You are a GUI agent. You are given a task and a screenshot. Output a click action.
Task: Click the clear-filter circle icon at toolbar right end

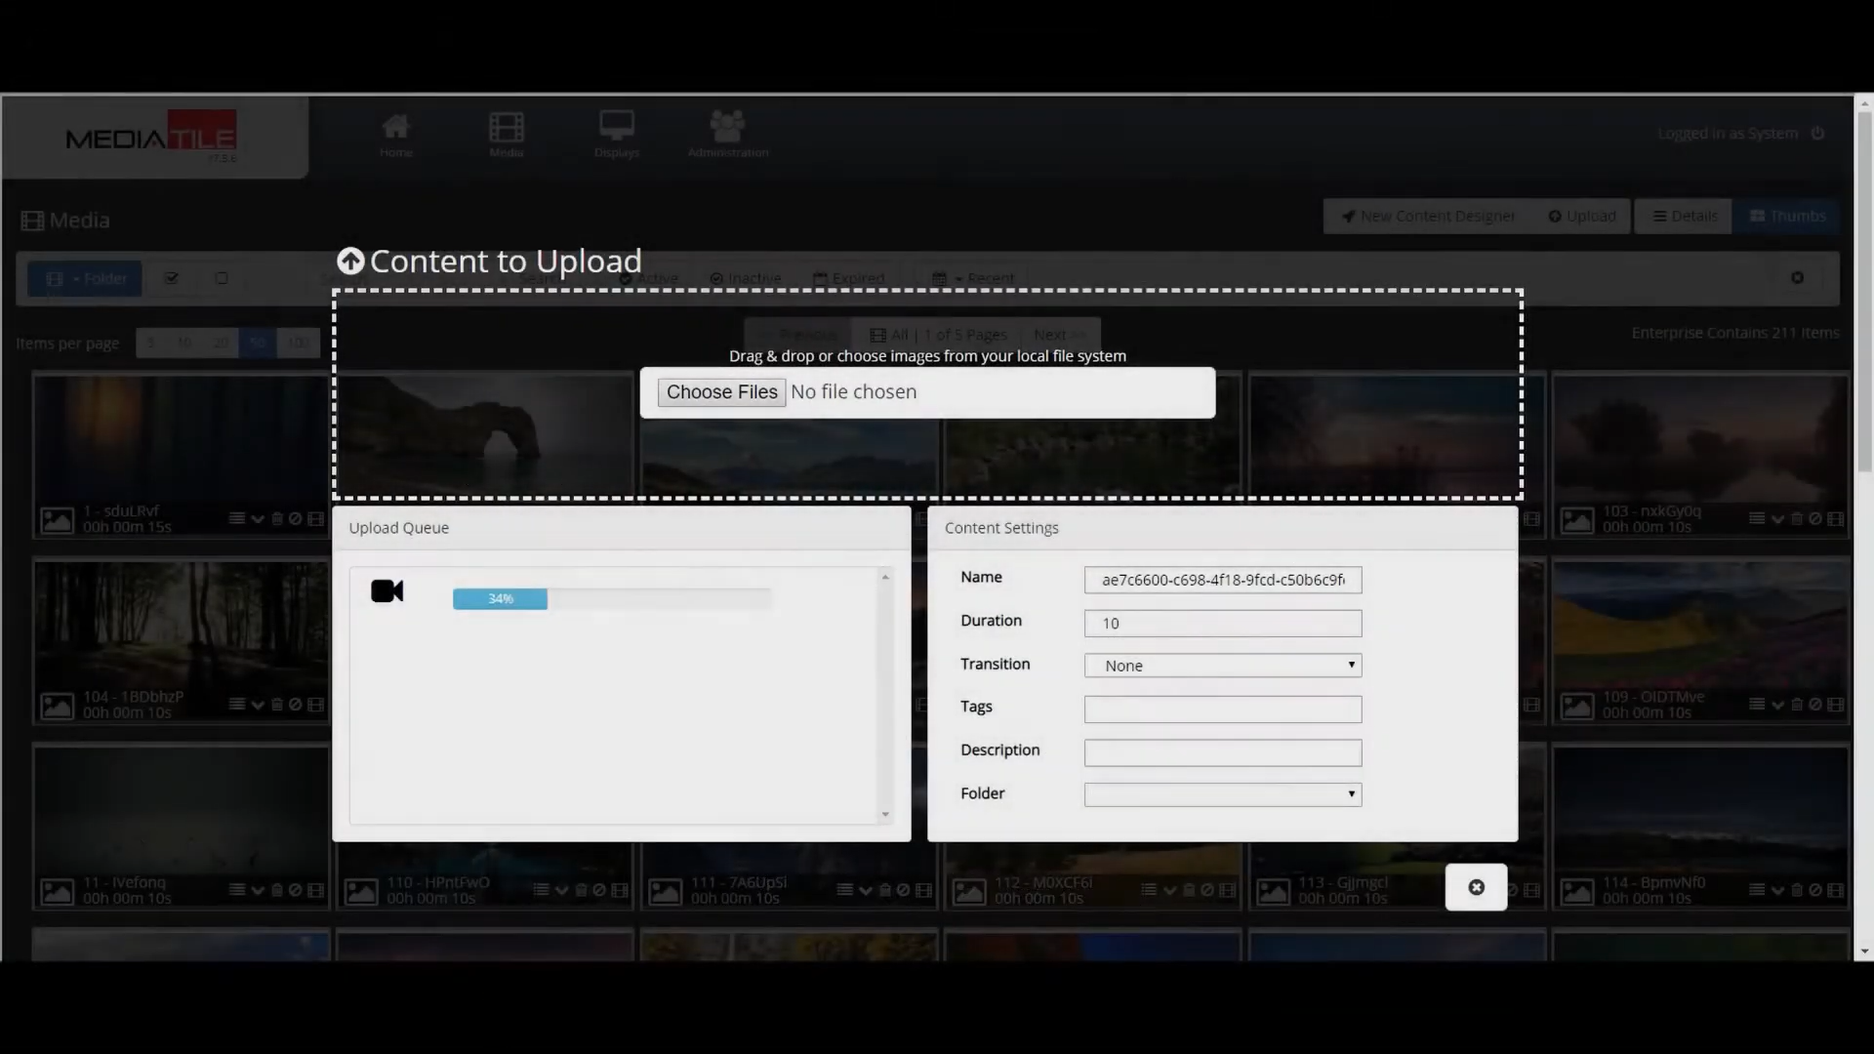[1797, 278]
